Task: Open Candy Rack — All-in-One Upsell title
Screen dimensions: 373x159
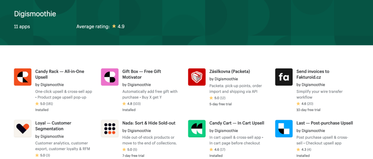Action: [60, 74]
